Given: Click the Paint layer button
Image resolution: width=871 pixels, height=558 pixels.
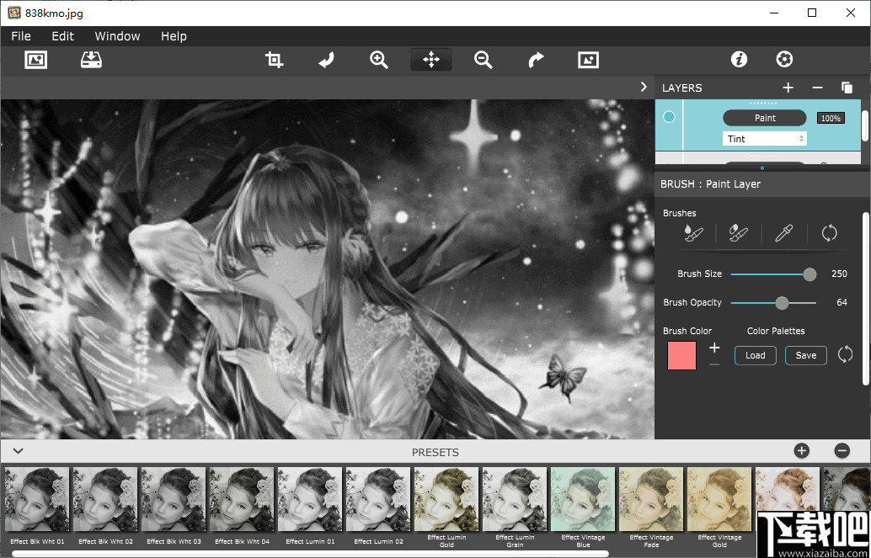Looking at the screenshot, I should coord(764,118).
